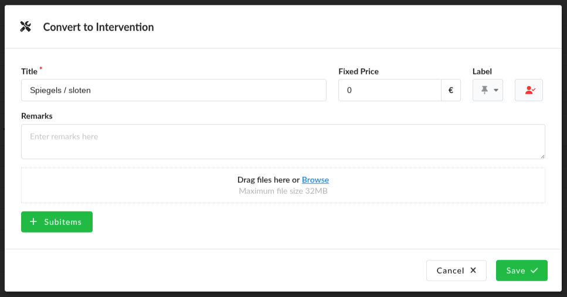Click the red user-check assign button
The width and height of the screenshot is (567, 297).
[x=529, y=90]
